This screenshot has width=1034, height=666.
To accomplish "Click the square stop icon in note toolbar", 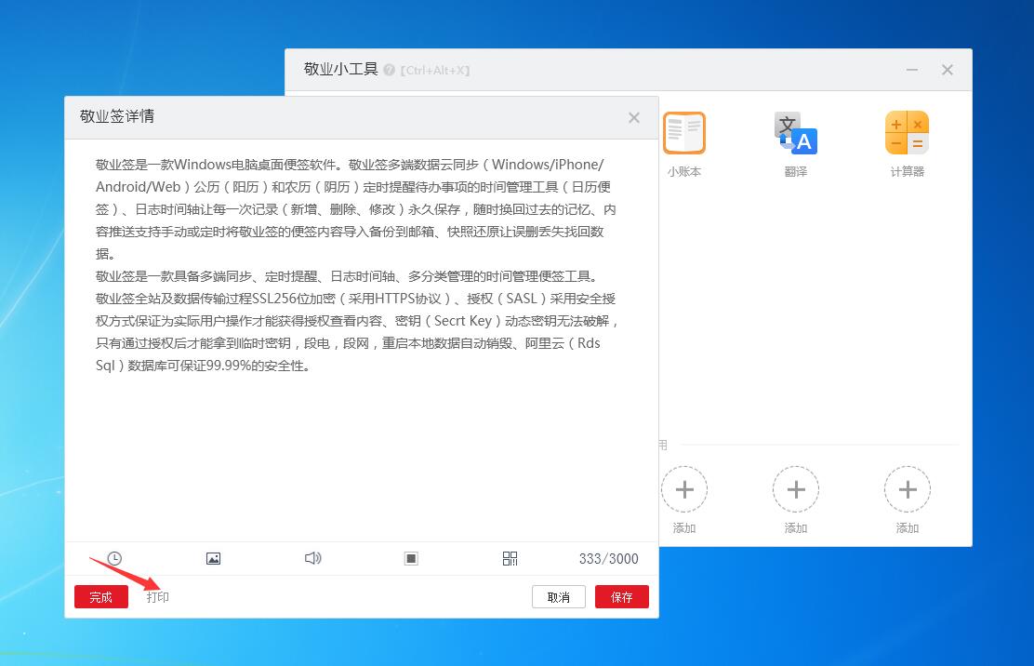I will (x=411, y=558).
